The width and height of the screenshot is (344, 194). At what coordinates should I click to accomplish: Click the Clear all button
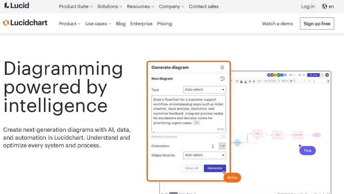[191, 168]
